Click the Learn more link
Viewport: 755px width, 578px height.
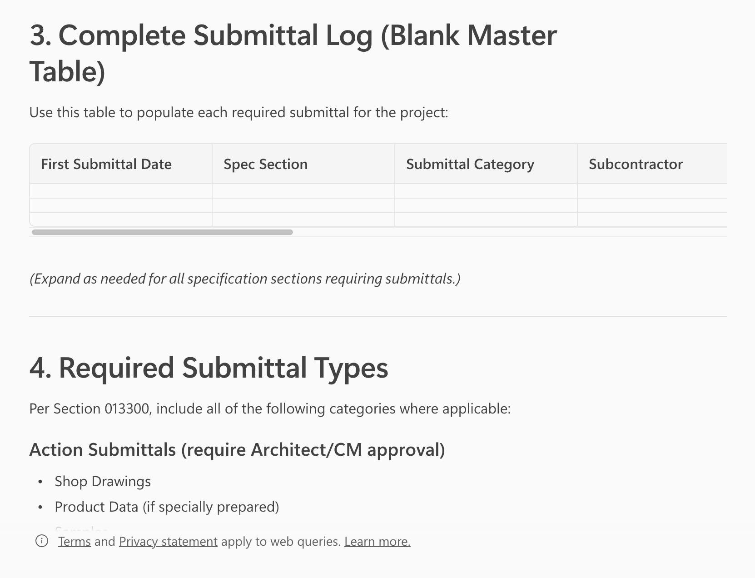coord(377,542)
